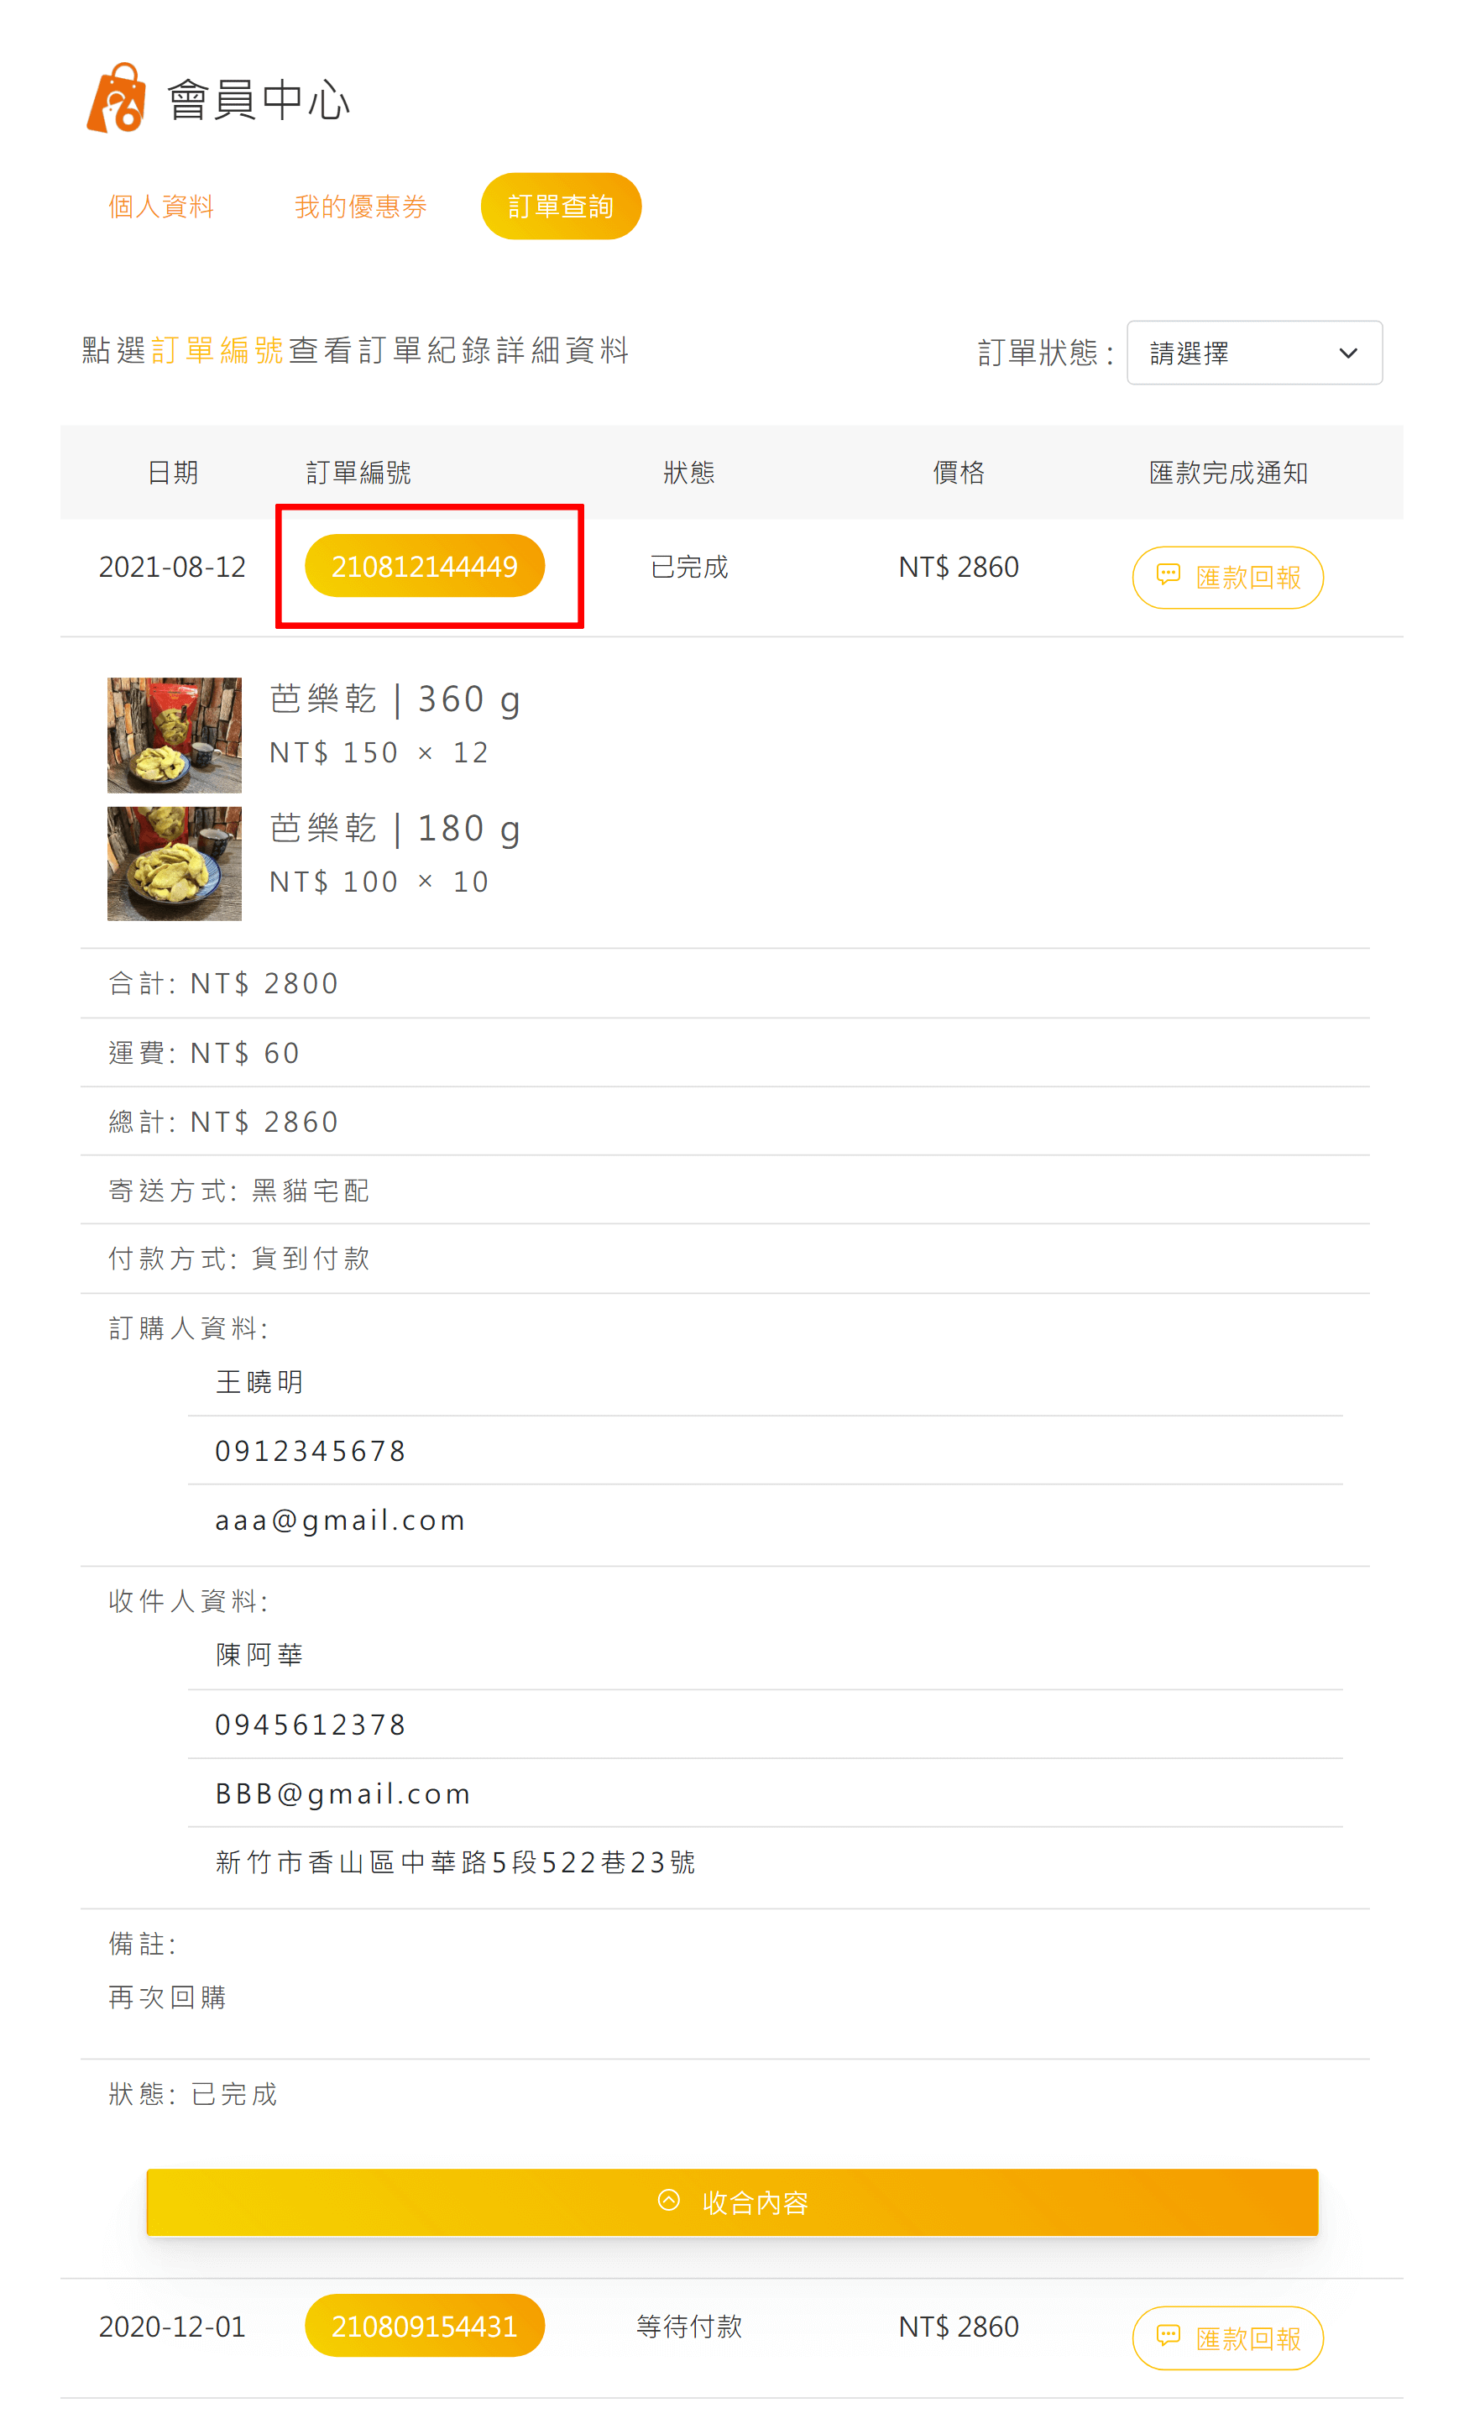This screenshot has width=1464, height=2424.
Task: Click the 芭樂乾 360 g product thumbnail
Action: [x=174, y=735]
